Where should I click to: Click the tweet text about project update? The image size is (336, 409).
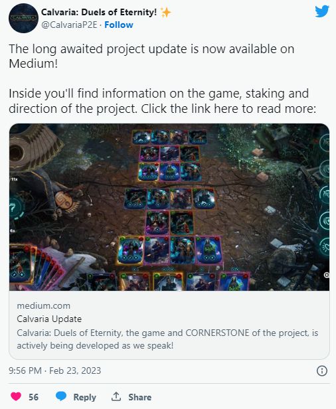point(163,78)
